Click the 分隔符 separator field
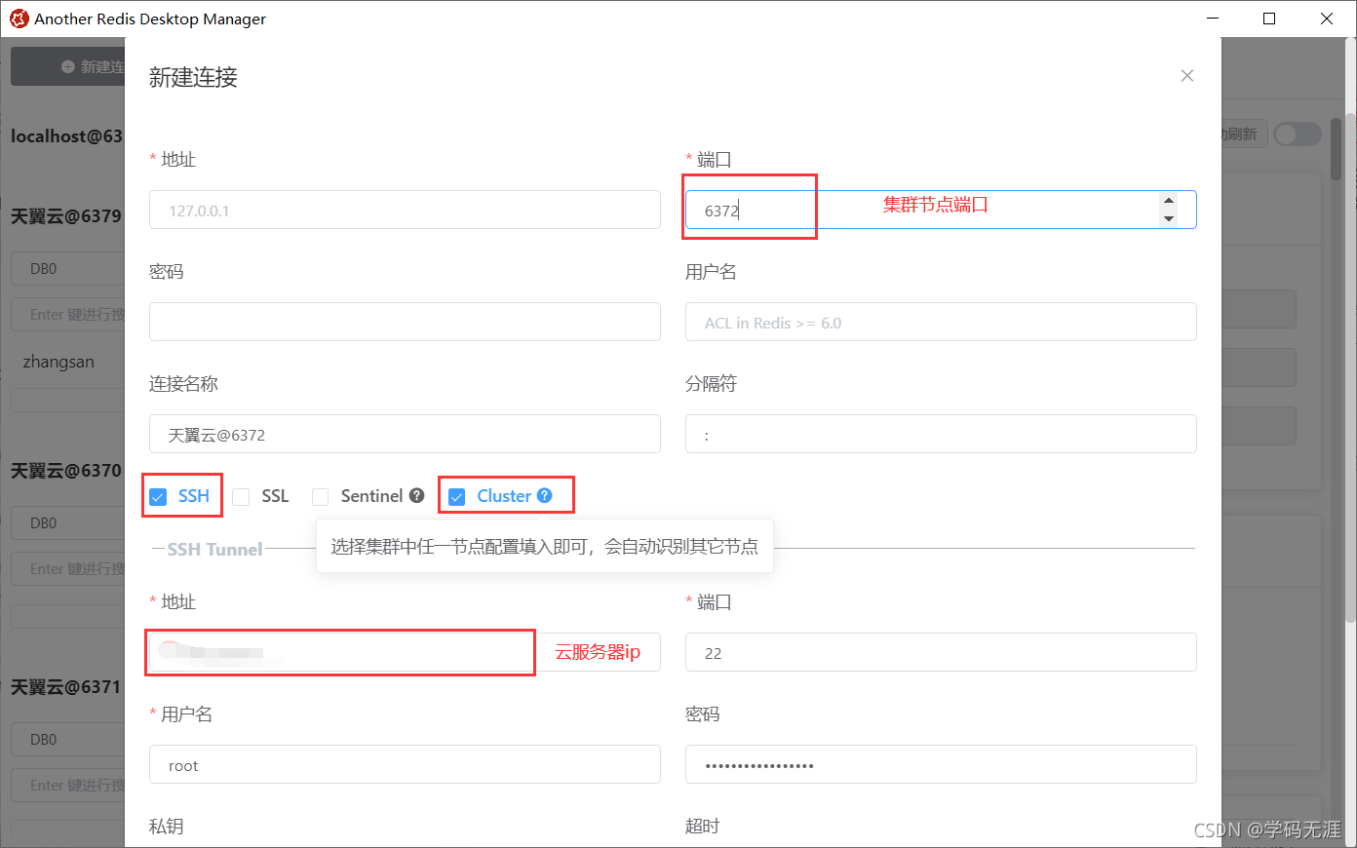The image size is (1357, 848). [941, 434]
